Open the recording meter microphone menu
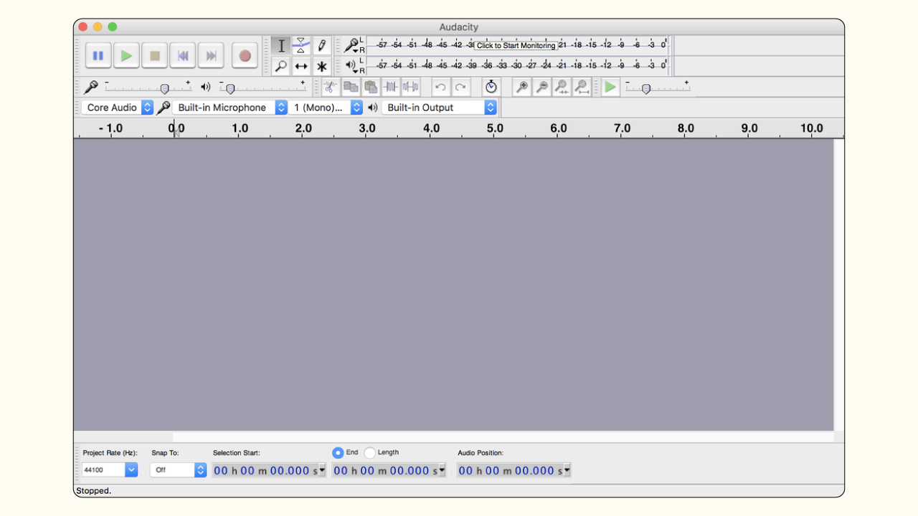This screenshot has height=516, width=918. [351, 46]
